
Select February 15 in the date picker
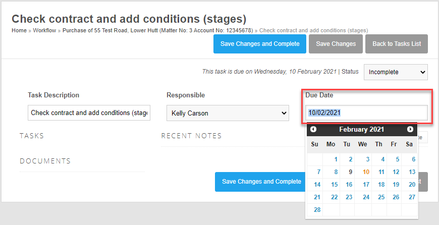click(334, 185)
